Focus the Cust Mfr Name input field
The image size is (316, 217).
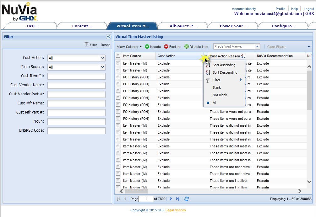click(76, 103)
